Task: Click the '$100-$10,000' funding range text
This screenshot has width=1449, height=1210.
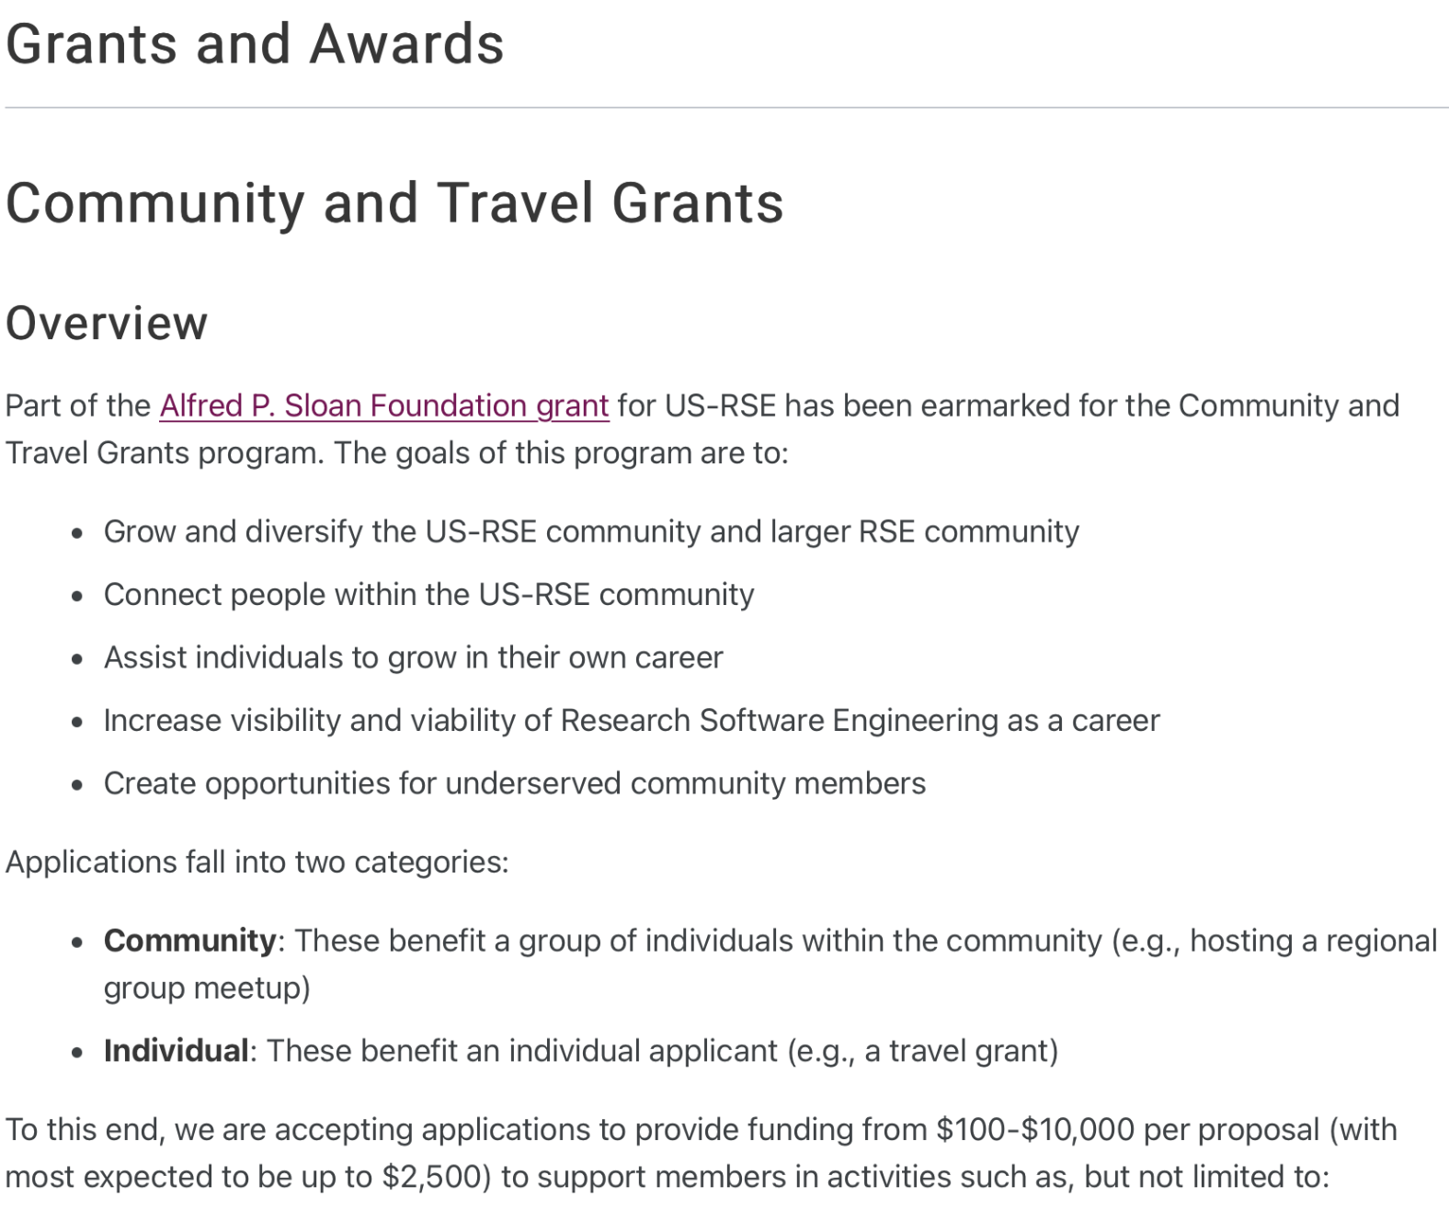Action: click(1035, 1129)
